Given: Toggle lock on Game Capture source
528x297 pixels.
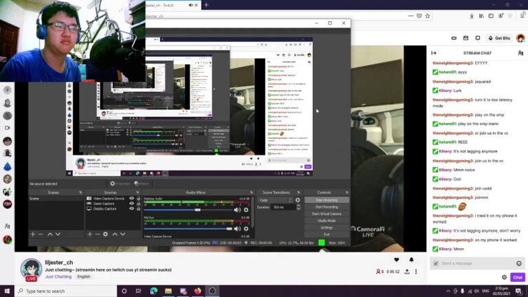Looking at the screenshot, I should coord(138,203).
